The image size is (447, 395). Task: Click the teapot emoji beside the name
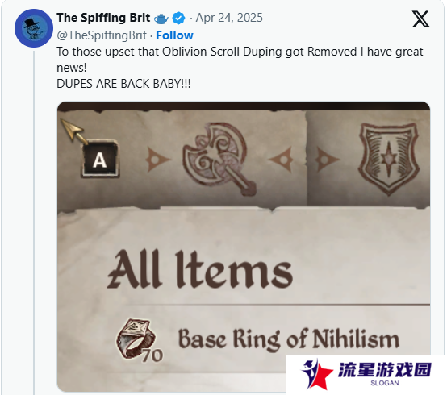[161, 19]
